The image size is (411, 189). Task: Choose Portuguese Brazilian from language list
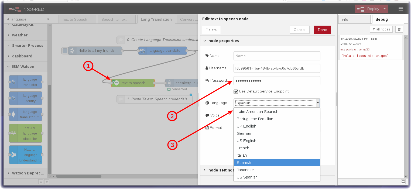277,119
